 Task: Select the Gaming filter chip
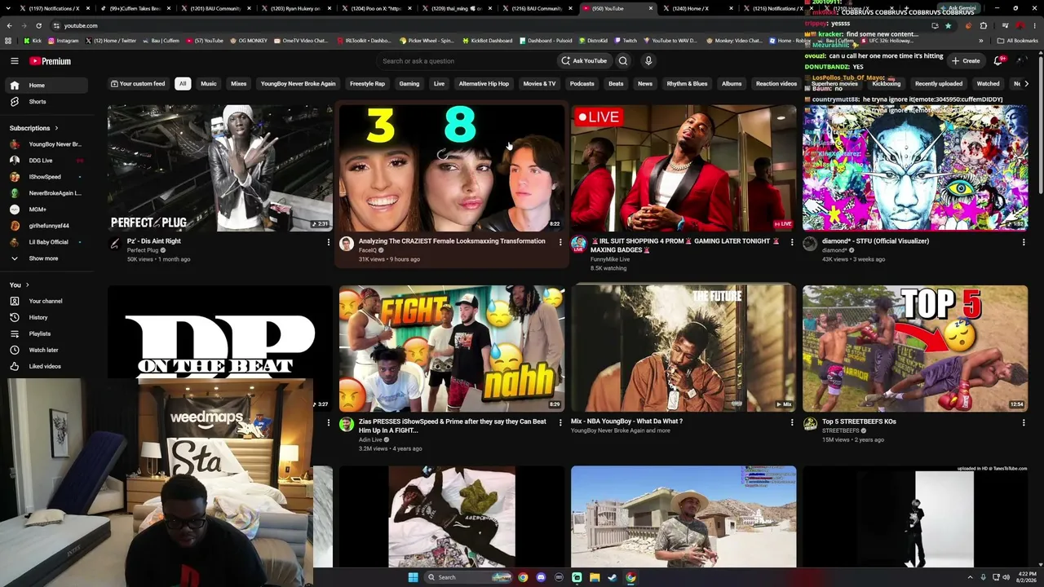pos(409,84)
